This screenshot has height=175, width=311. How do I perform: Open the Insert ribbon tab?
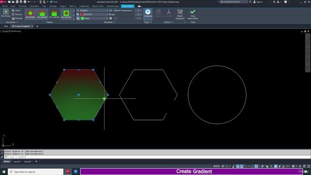[13, 6]
